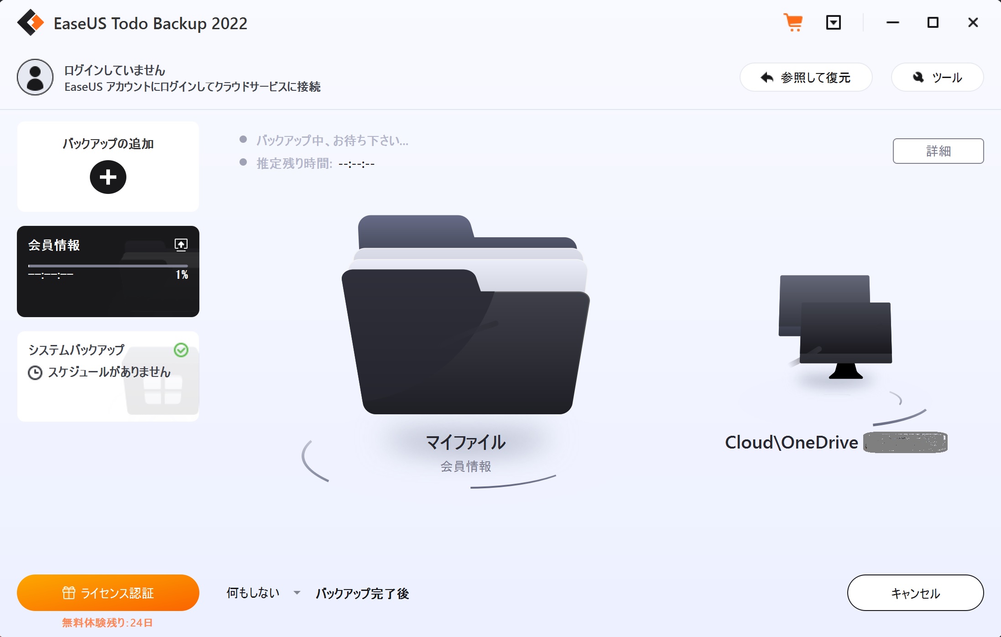Open the title bar dropdown menu icon
The width and height of the screenshot is (1001, 637).
(x=834, y=22)
